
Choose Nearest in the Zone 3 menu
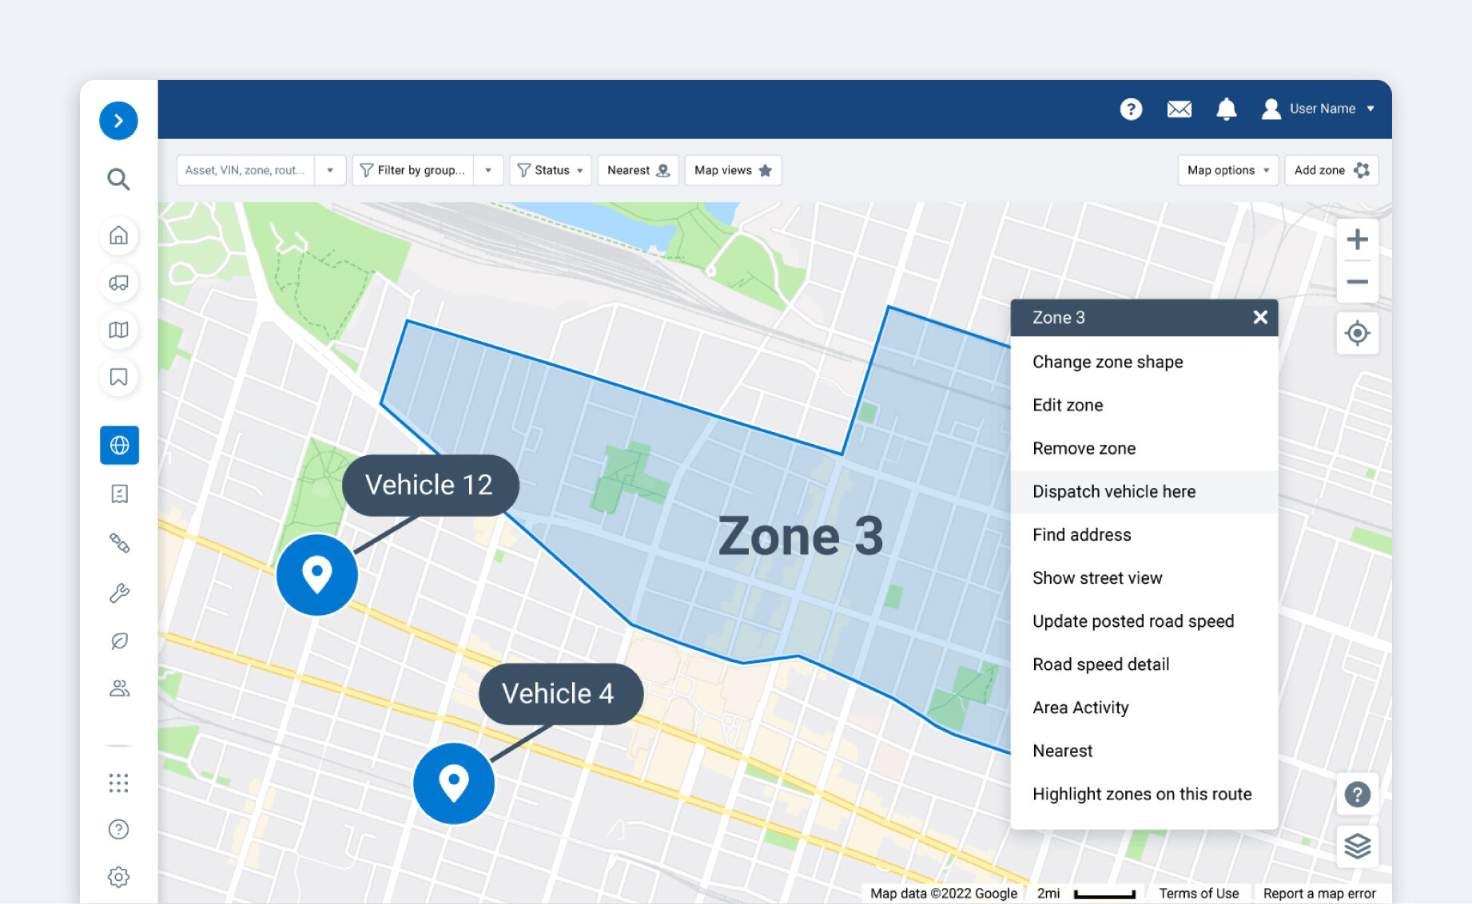coord(1144,751)
